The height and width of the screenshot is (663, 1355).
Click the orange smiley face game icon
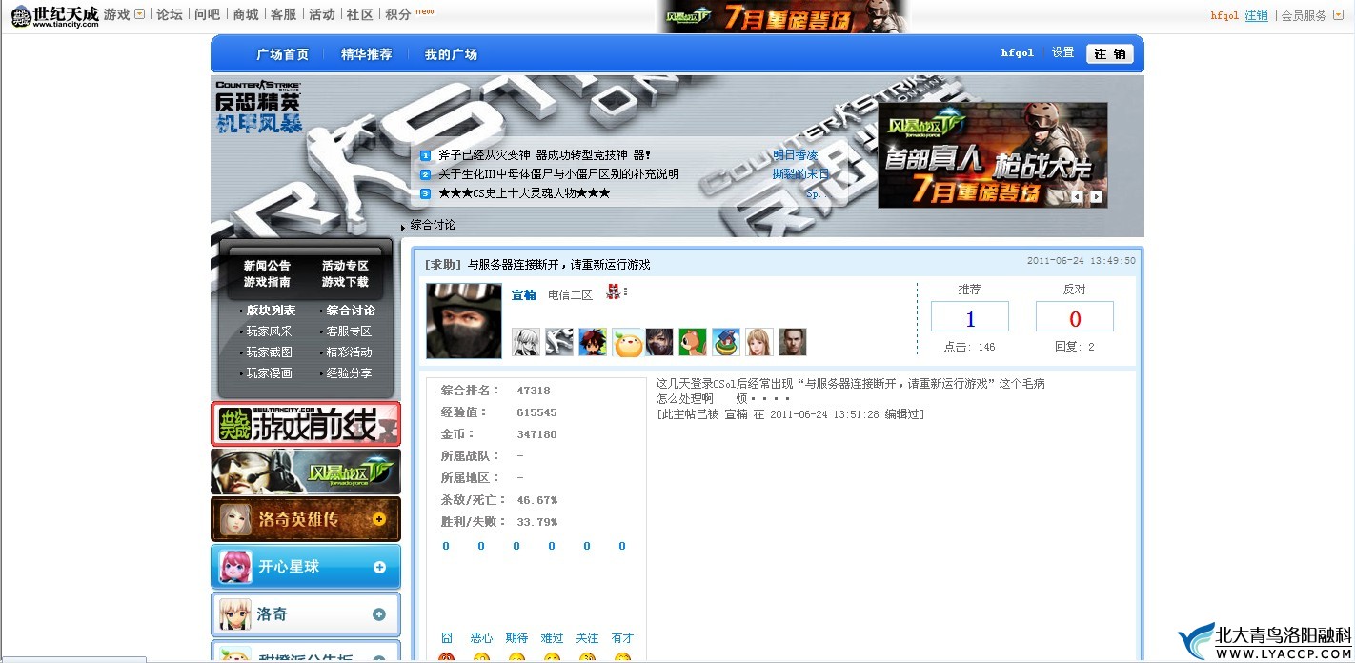pyautogui.click(x=626, y=342)
